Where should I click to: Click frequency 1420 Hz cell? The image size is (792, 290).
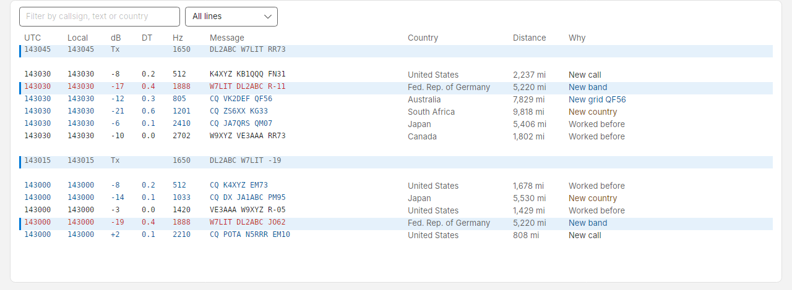click(x=181, y=210)
